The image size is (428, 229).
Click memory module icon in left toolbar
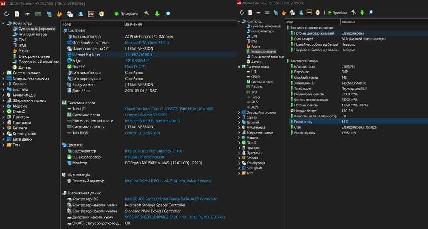(x=38, y=14)
